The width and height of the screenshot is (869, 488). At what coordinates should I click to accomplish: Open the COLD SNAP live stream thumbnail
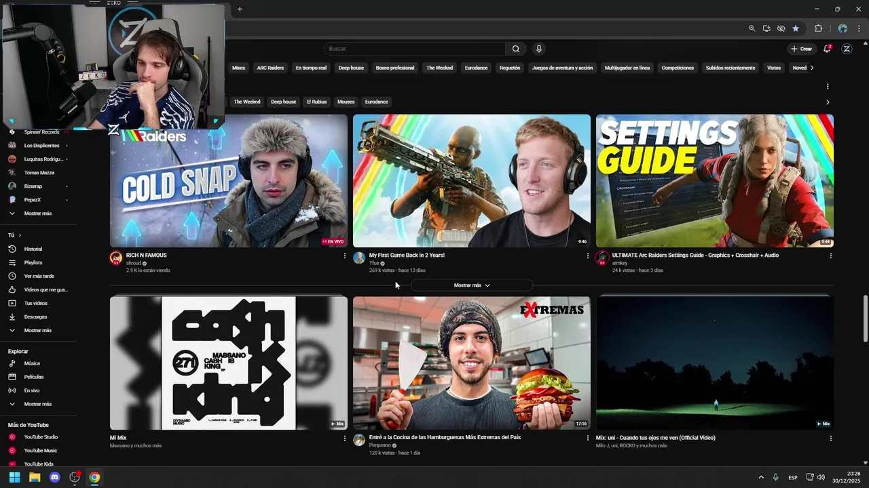229,181
